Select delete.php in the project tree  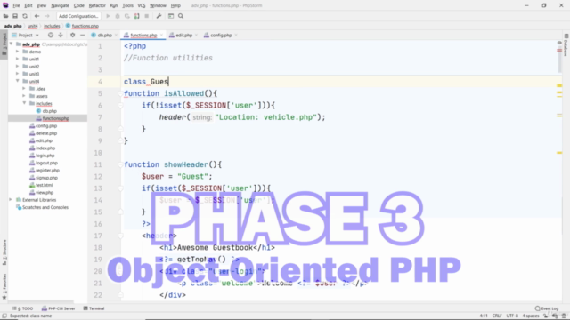(x=46, y=133)
